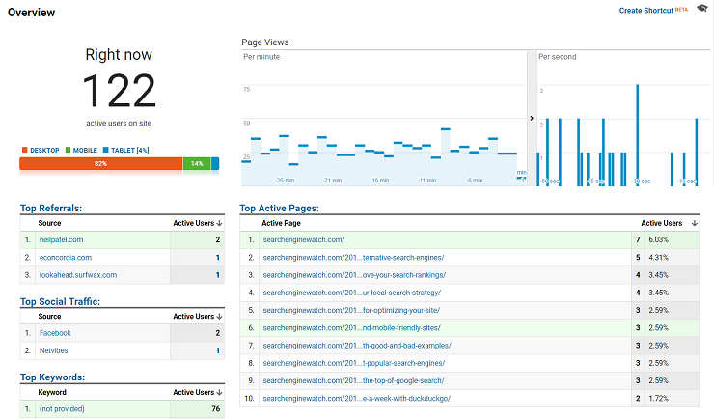Image resolution: width=714 pixels, height=419 pixels.
Task: Open the Top Keywords heading link
Action: [x=51, y=377]
